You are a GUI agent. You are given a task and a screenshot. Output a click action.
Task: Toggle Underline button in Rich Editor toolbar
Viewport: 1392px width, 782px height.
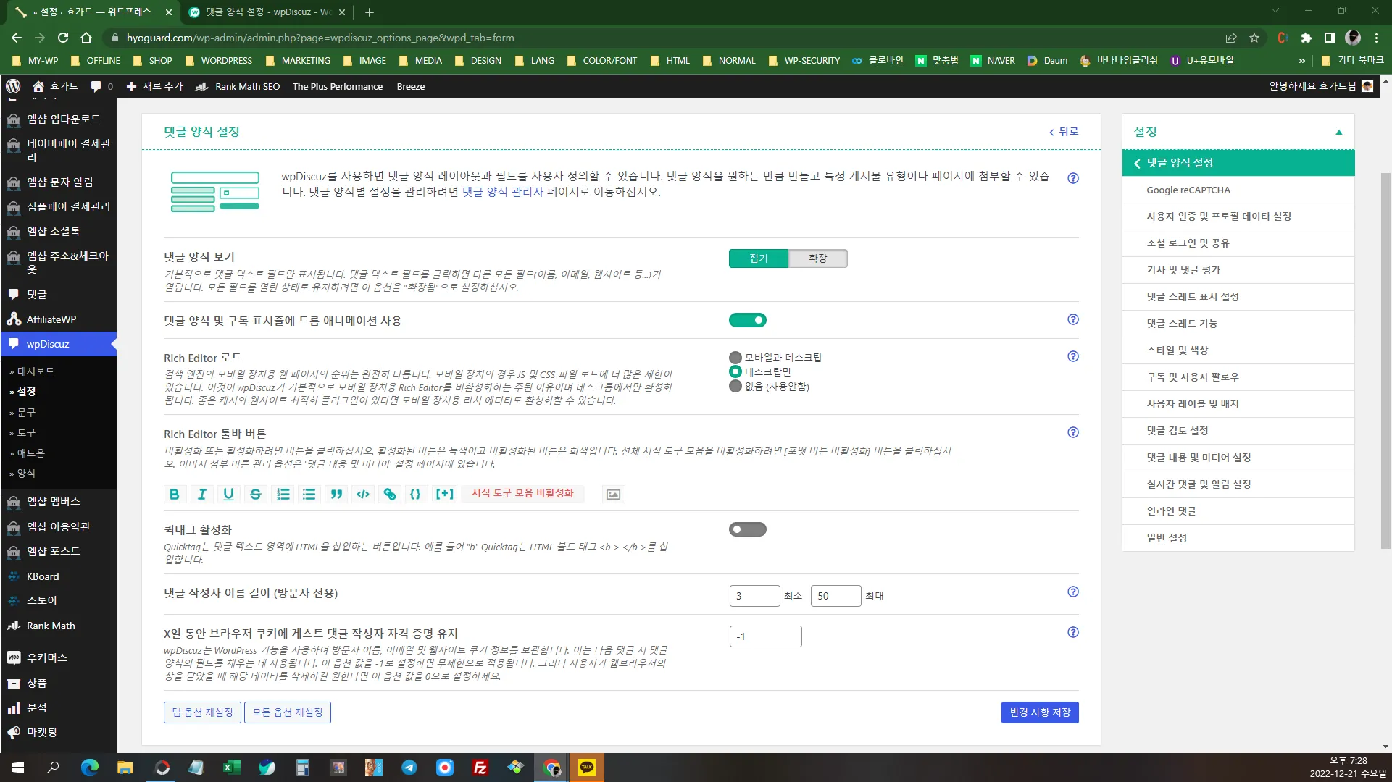229,494
